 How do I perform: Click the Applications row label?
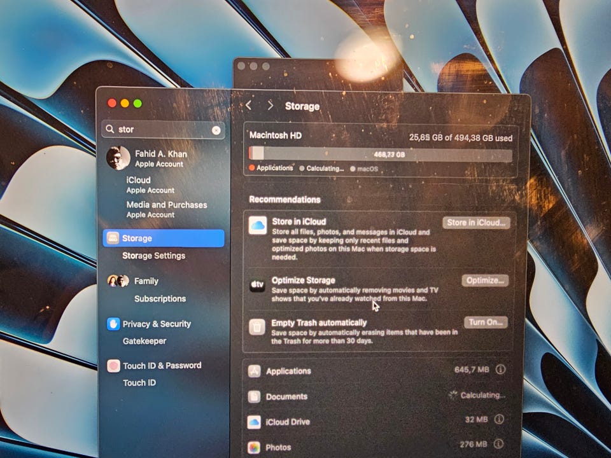289,371
